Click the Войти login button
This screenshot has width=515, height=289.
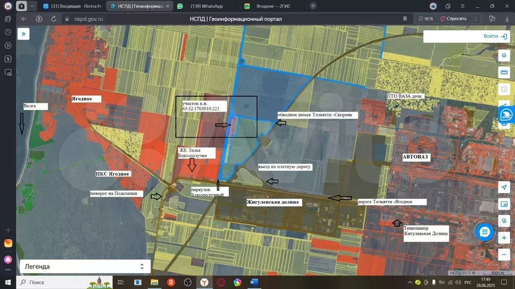pos(495,36)
